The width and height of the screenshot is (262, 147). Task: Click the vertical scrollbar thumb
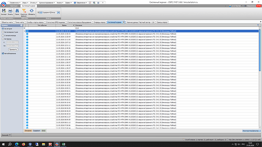(260, 50)
